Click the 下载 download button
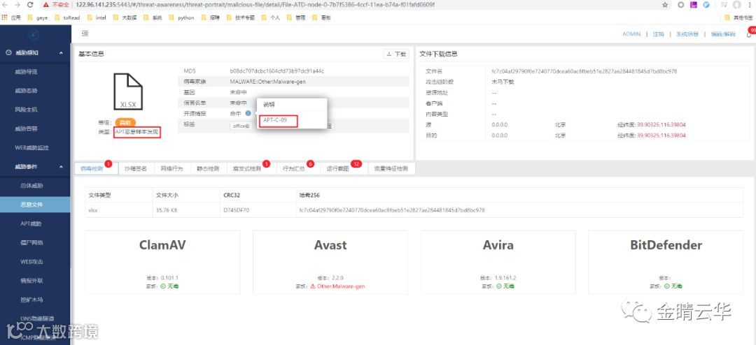The image size is (756, 345). tap(395, 54)
